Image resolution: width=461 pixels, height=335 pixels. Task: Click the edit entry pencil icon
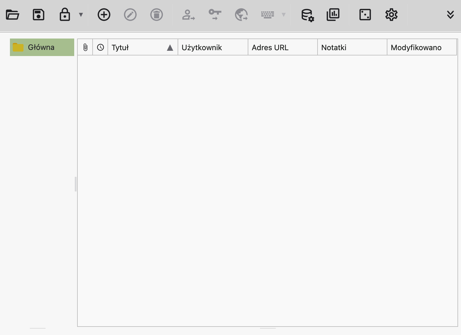coord(130,15)
